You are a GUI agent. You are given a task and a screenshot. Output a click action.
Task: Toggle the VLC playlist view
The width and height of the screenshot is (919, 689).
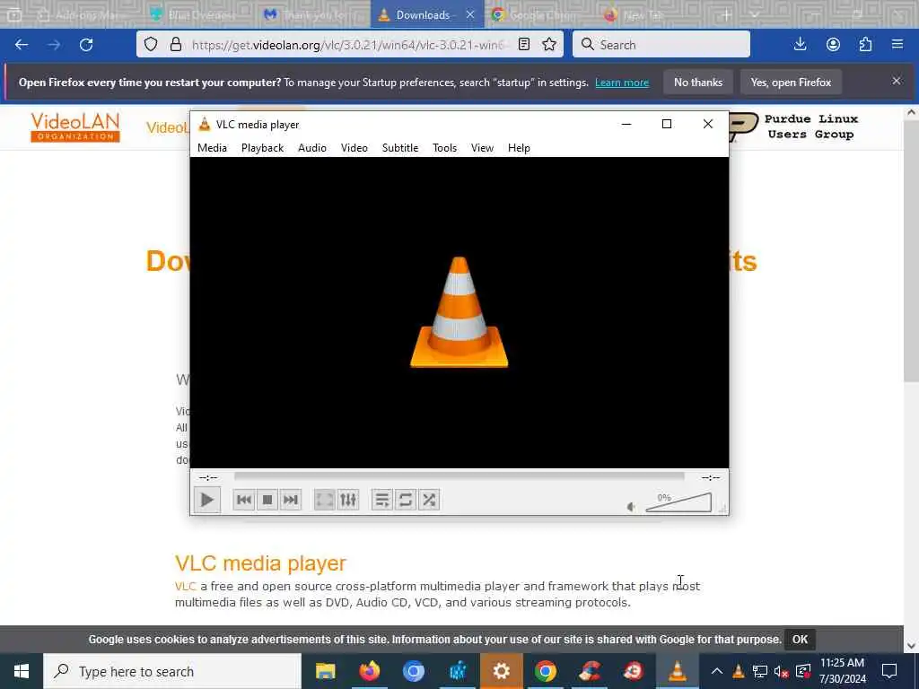(382, 500)
